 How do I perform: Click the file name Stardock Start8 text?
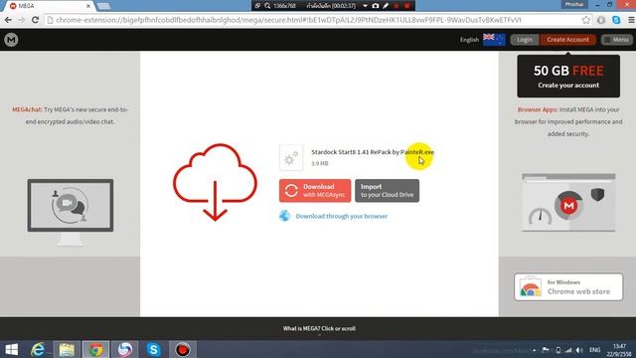pos(373,152)
